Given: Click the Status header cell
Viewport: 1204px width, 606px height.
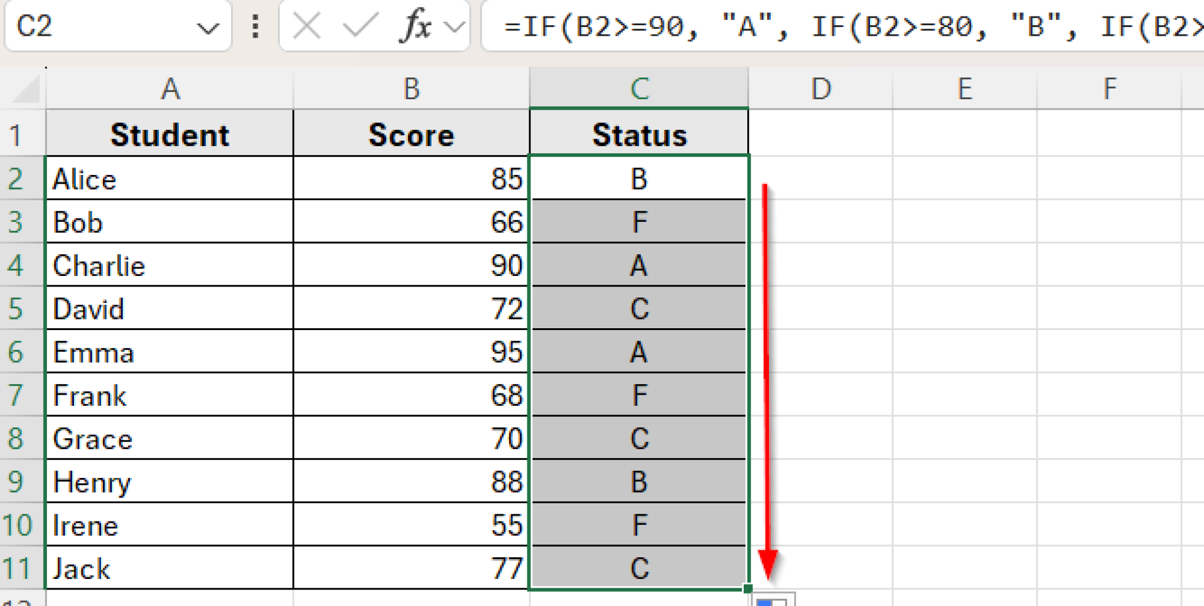Looking at the screenshot, I should [x=638, y=134].
